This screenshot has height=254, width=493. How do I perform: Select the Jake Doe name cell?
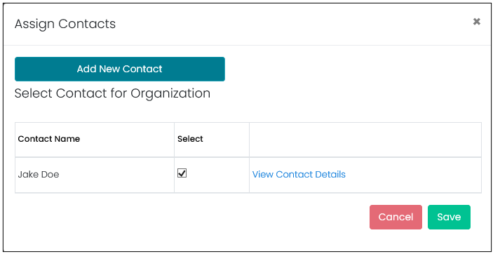click(x=95, y=175)
